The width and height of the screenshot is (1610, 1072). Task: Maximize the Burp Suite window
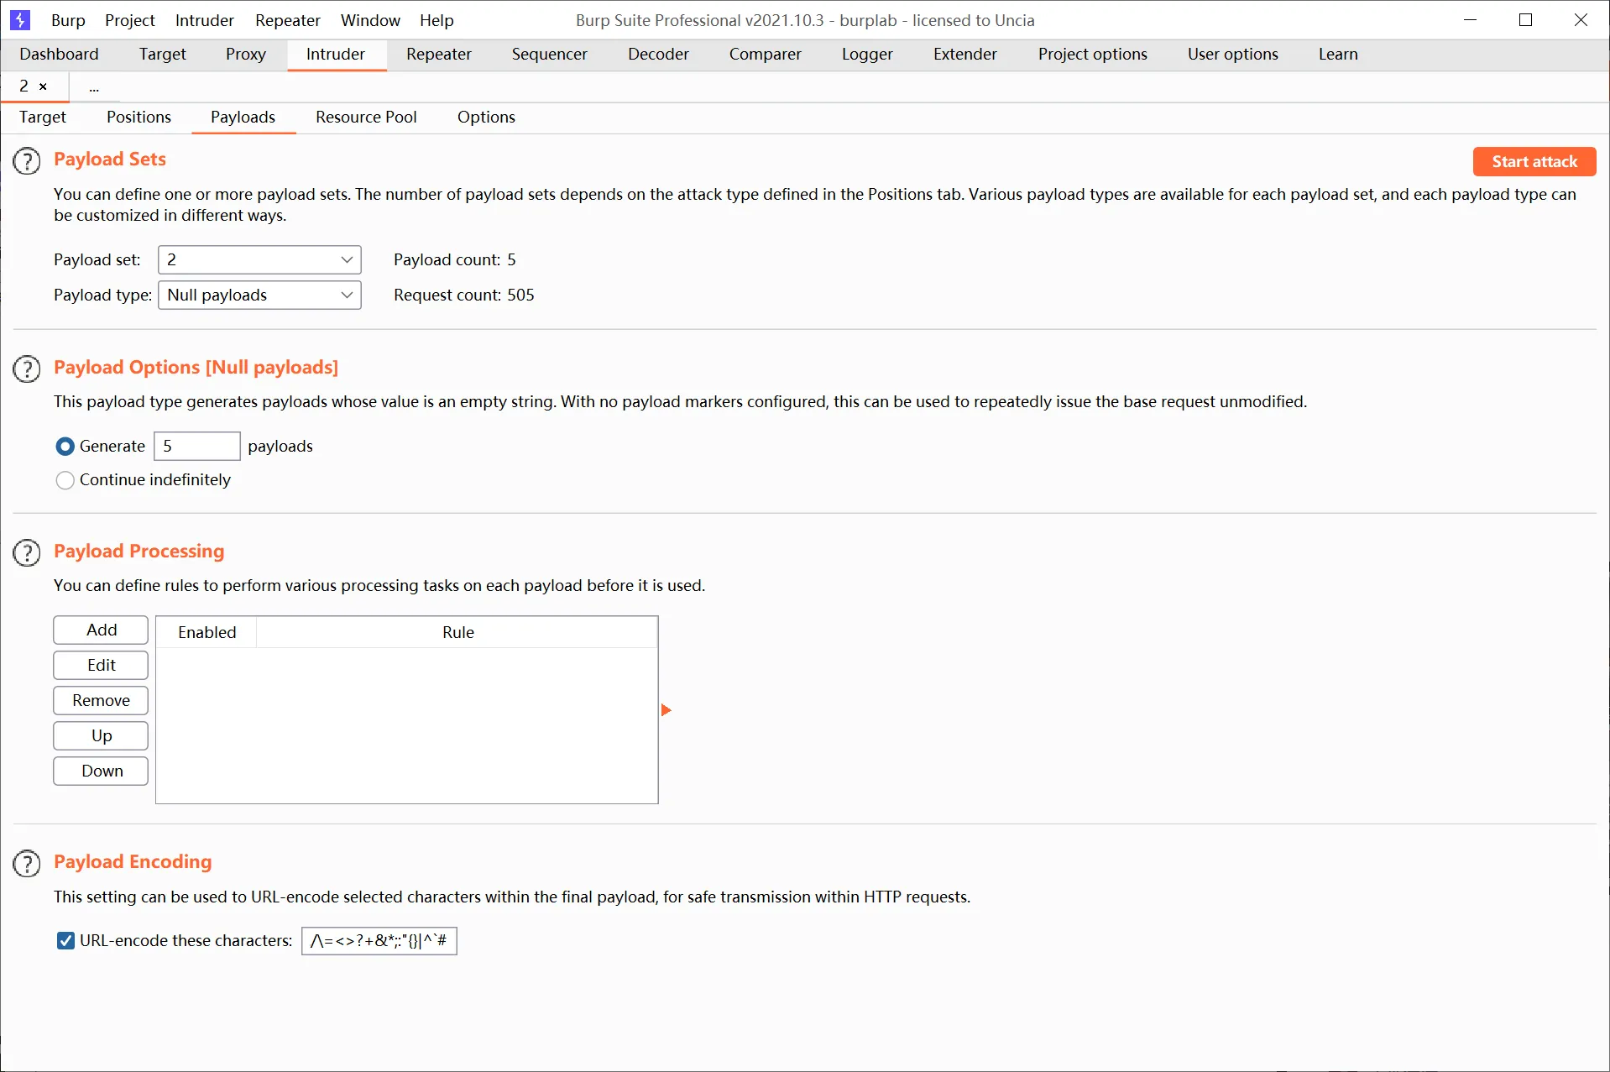click(1526, 20)
